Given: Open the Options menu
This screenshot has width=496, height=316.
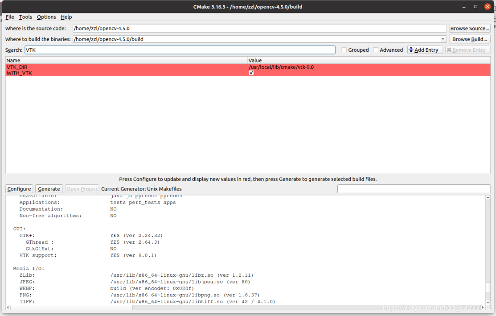Looking at the screenshot, I should tap(46, 17).
